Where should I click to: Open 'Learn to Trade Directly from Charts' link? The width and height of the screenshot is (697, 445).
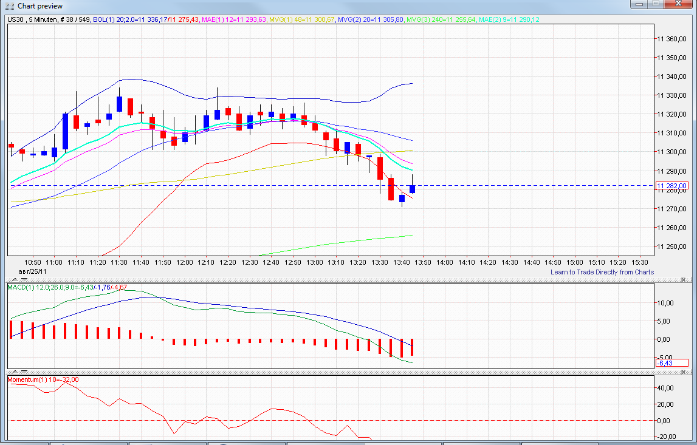[x=602, y=272]
